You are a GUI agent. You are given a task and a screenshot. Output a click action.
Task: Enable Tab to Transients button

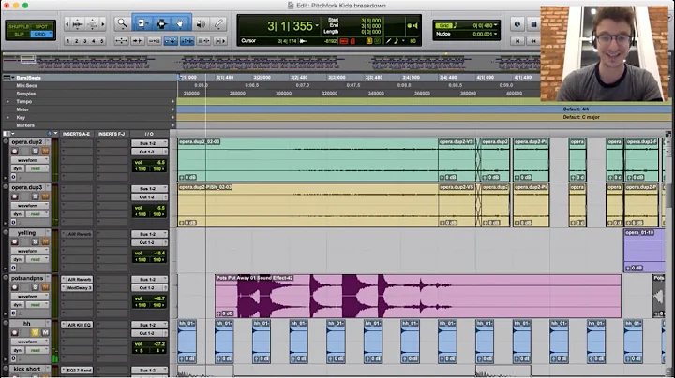point(138,41)
